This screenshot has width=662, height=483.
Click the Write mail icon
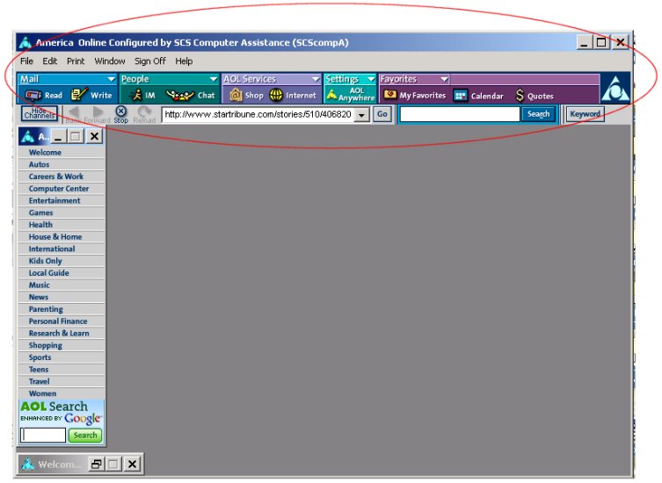point(79,95)
